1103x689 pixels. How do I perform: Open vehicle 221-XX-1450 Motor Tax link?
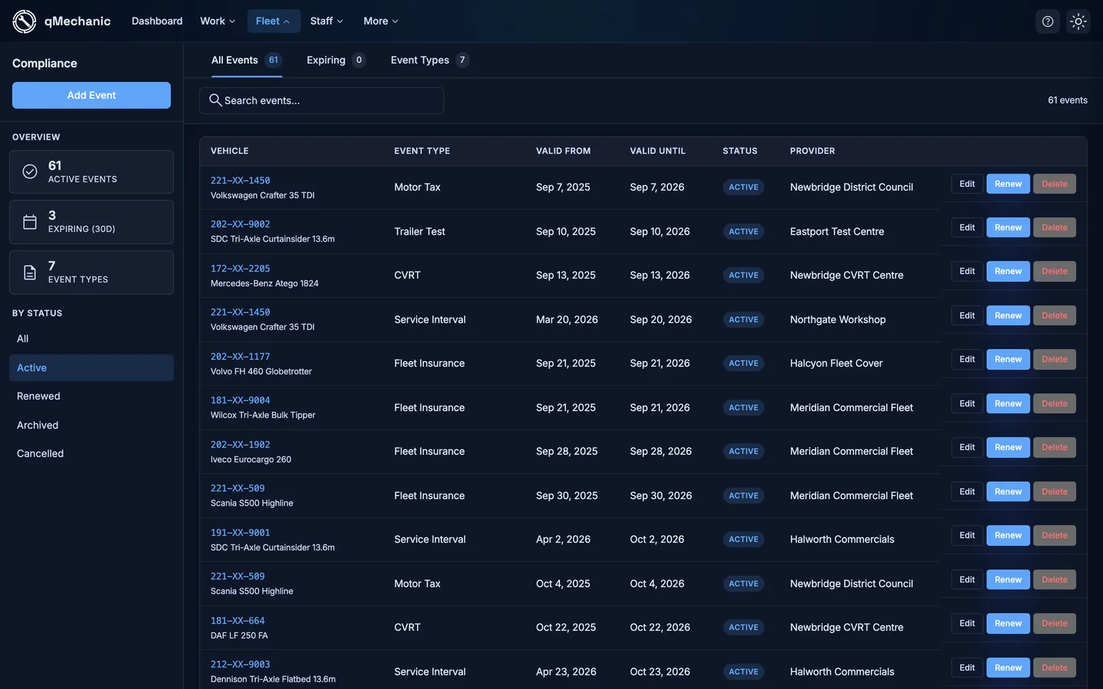(x=241, y=181)
